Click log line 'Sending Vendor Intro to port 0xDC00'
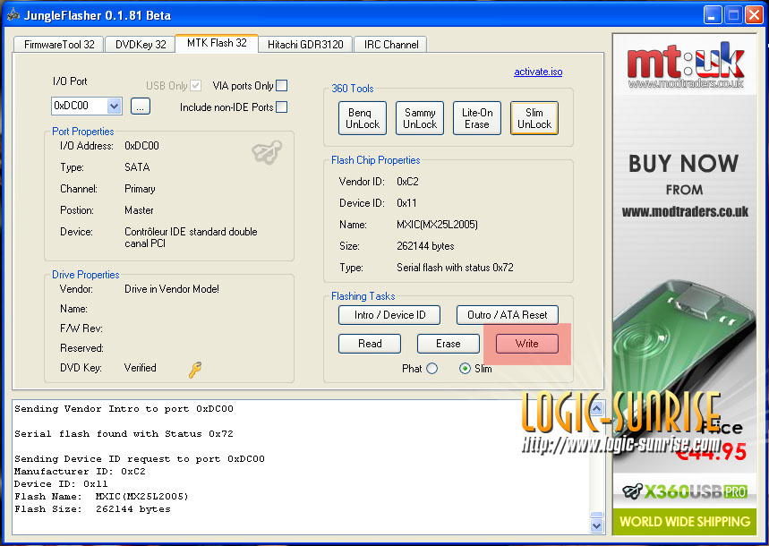Viewport: 769px width, 546px height. coord(124,409)
